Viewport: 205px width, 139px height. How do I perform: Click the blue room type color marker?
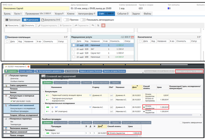point(169,8)
